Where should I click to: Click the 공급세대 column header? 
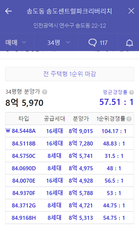pos(54,119)
